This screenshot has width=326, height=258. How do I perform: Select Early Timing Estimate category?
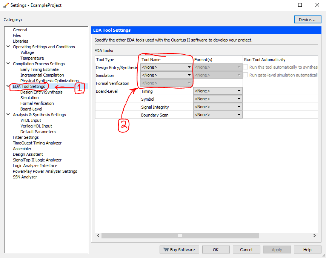(x=40, y=69)
